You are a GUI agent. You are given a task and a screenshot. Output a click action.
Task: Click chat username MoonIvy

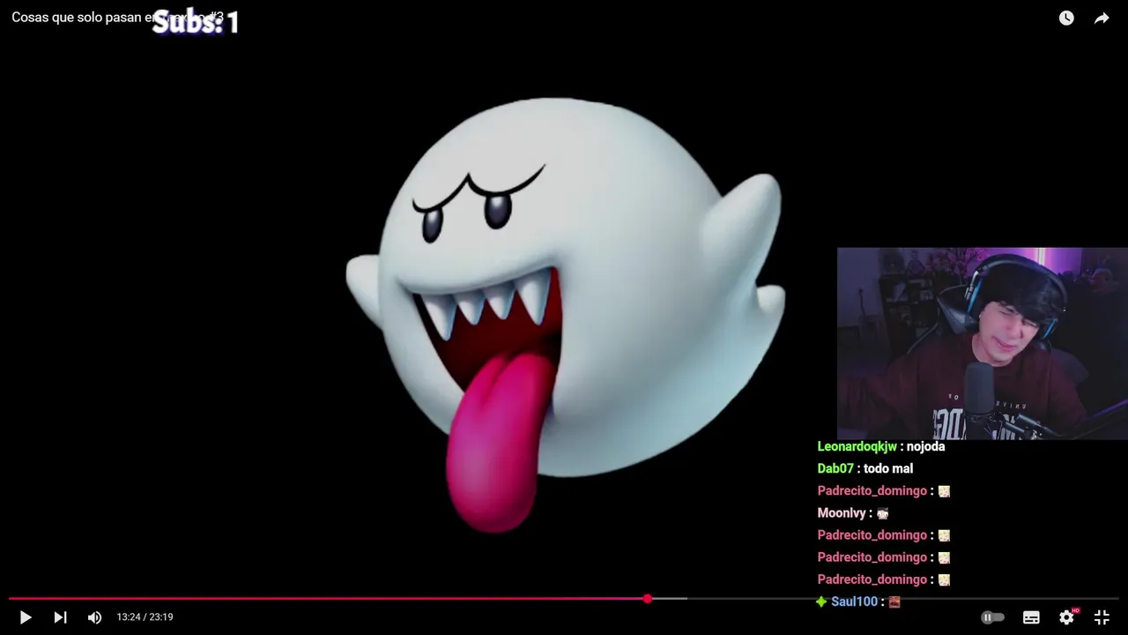pyautogui.click(x=842, y=512)
